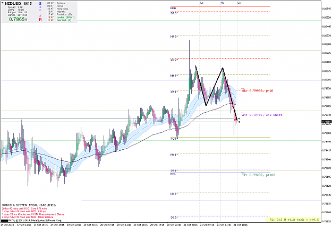Select the DR2 resistance level label
332x227 pixels.
(x=174, y=60)
